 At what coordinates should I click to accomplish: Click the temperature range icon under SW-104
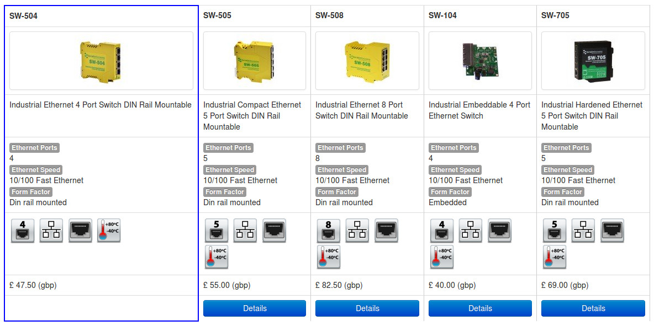coord(442,257)
